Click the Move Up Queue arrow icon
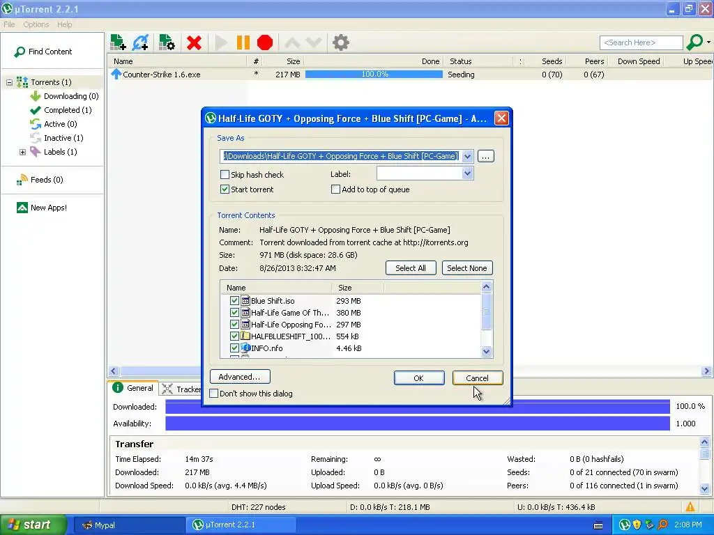 (292, 42)
